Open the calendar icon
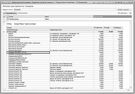 [112, 3]
